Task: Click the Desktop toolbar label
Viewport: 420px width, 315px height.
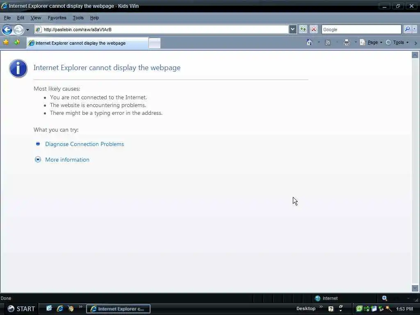Action: [x=306, y=308]
